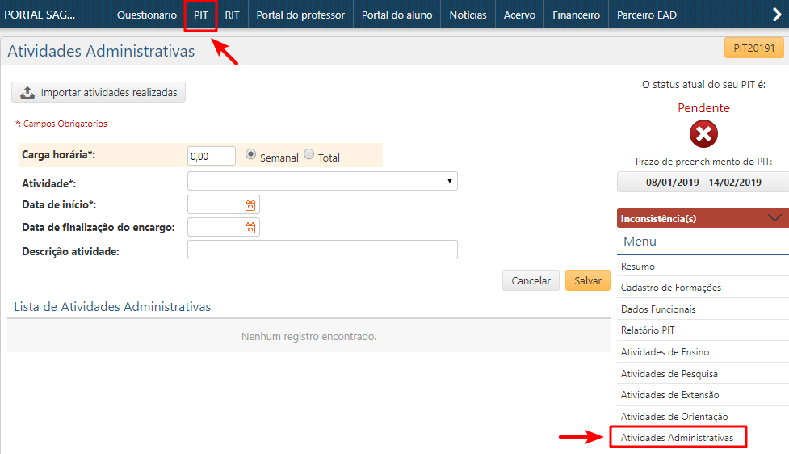Click the PIT20191 badge button
Screen dimensions: 789x454
[753, 48]
